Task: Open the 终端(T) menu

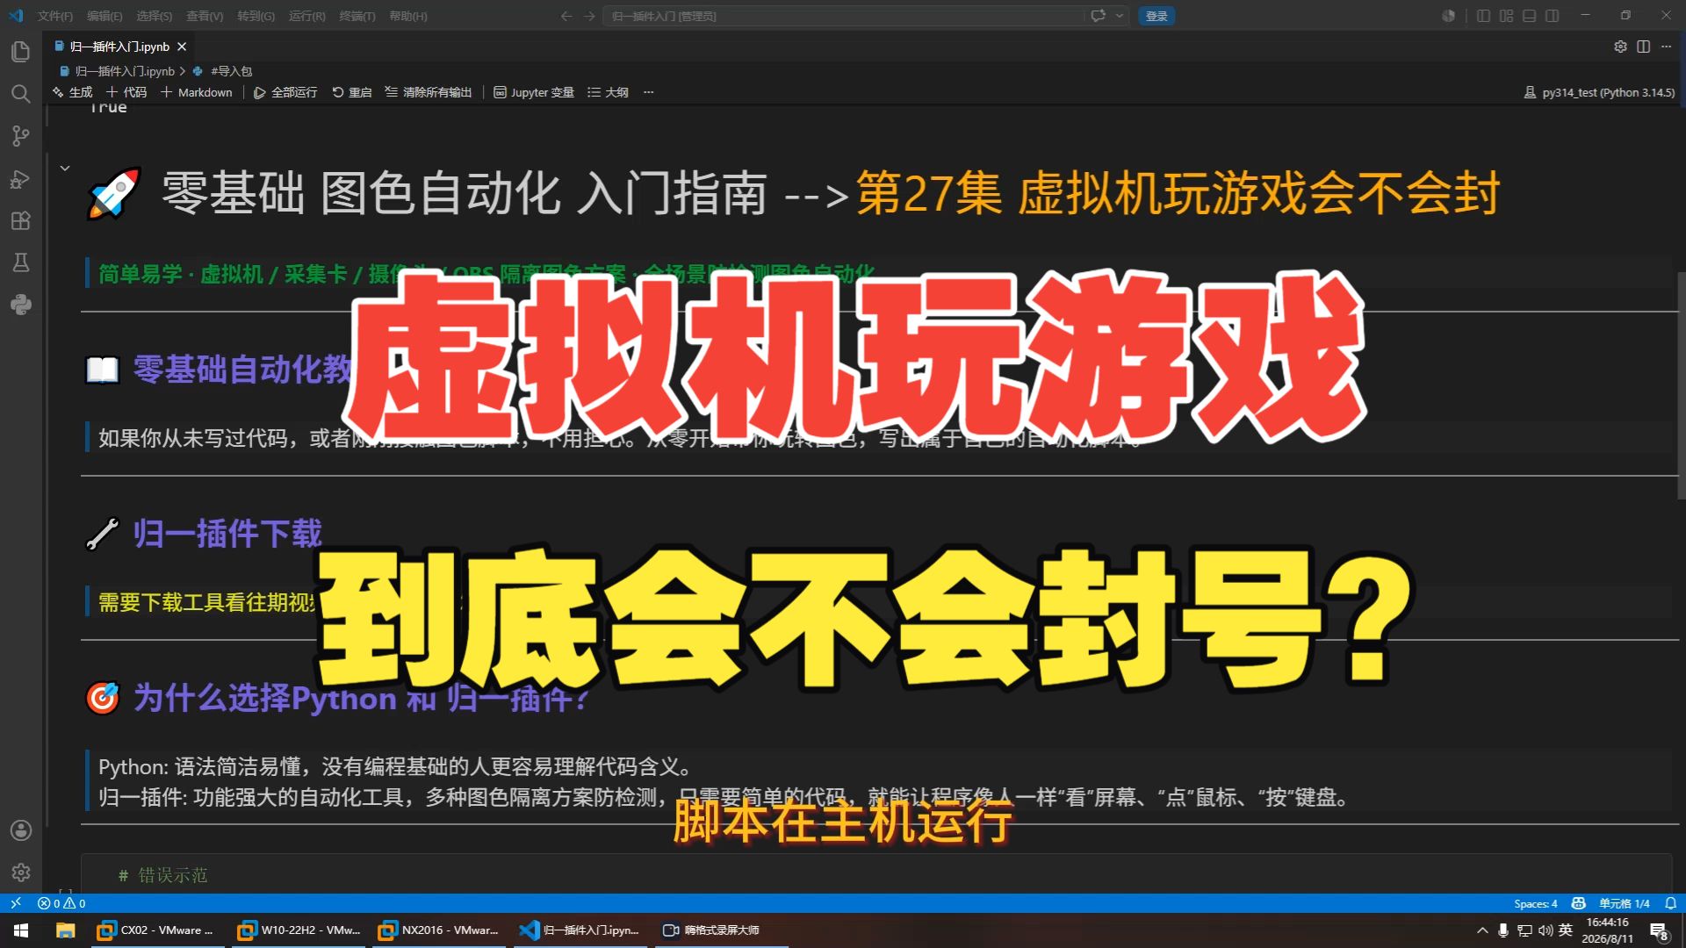Action: [x=357, y=16]
